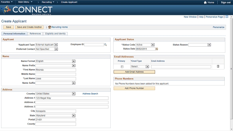Click the Email Address text field

[181, 67]
